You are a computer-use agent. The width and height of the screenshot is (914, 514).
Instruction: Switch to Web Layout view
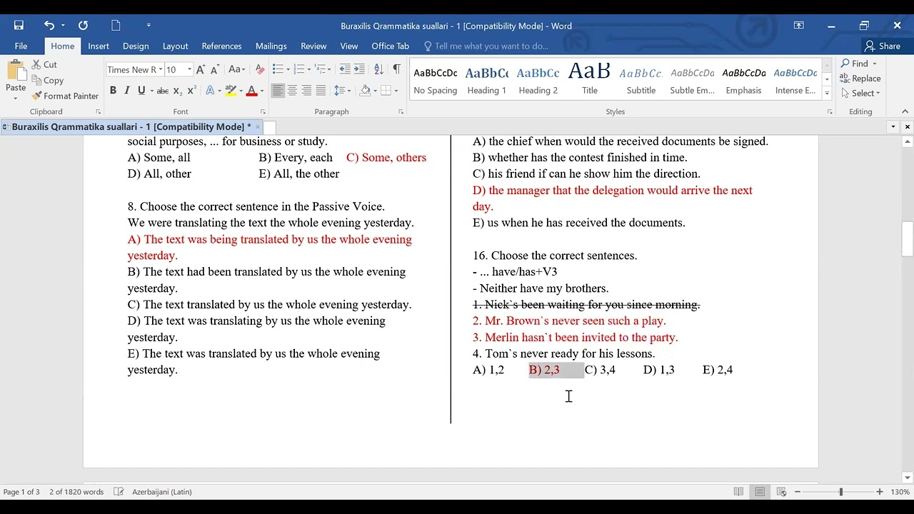781,492
